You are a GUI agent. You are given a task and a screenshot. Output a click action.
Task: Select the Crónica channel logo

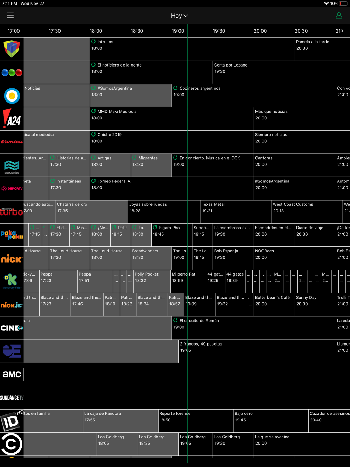pyautogui.click(x=12, y=142)
